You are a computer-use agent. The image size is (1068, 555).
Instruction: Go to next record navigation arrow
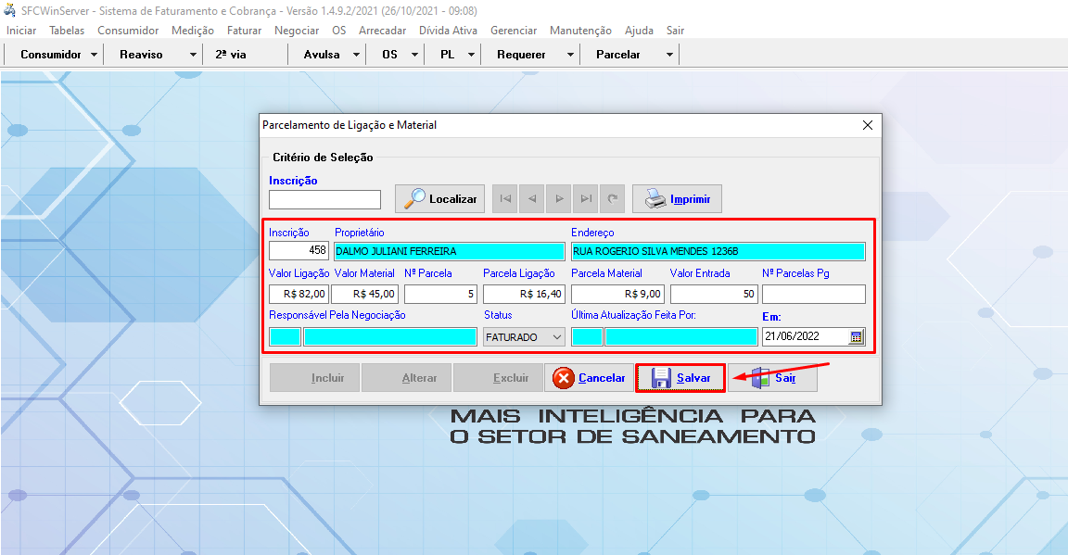coord(559,199)
